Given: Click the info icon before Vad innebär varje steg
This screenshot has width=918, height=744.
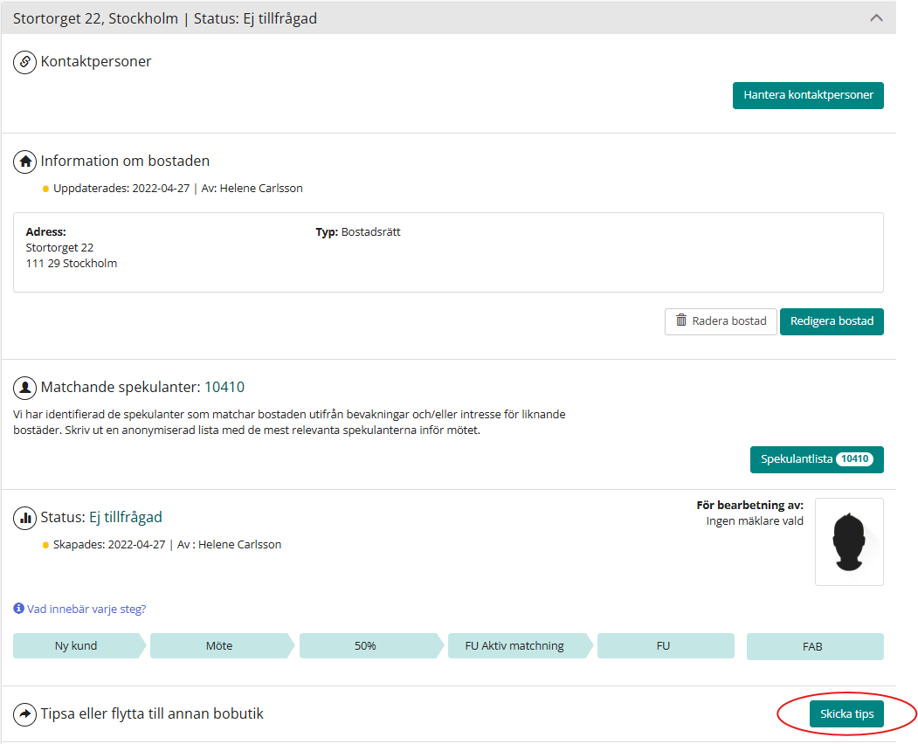Looking at the screenshot, I should 18,609.
